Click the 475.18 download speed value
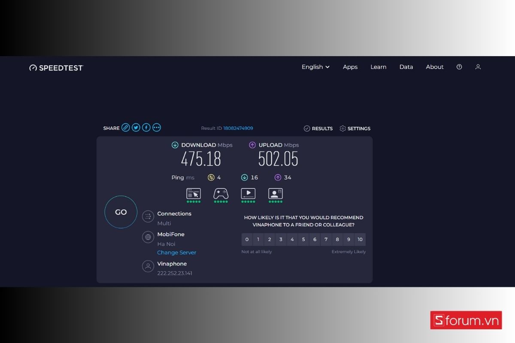 coord(201,159)
